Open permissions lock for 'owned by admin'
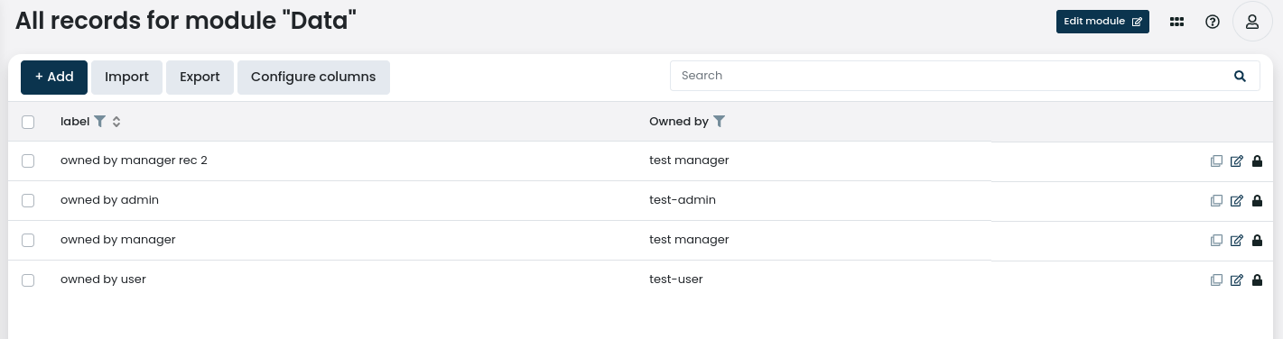Viewport: 1283px width, 339px height. tap(1257, 201)
